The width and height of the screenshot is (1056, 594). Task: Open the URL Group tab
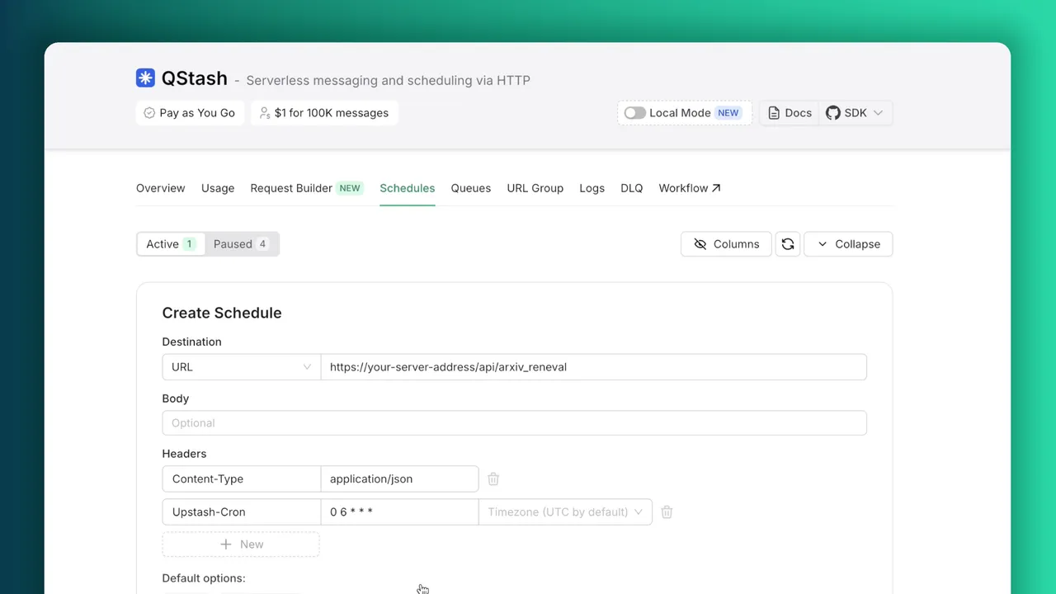tap(535, 188)
